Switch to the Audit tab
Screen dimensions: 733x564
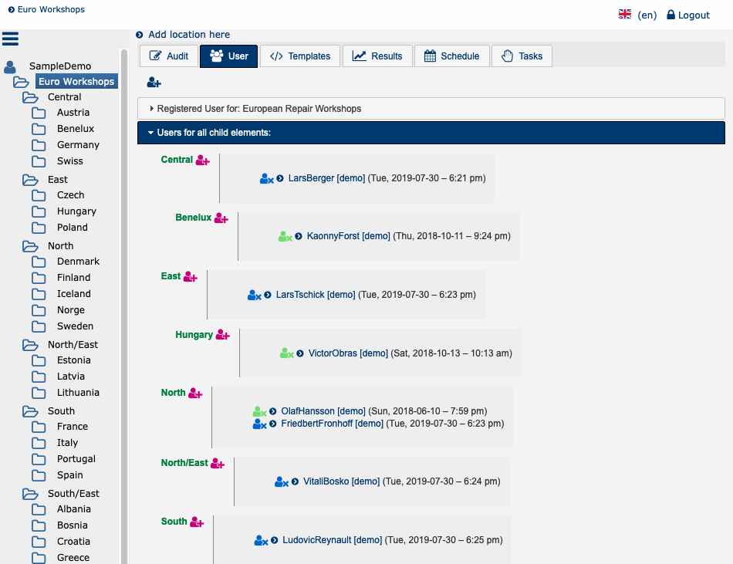click(x=168, y=56)
